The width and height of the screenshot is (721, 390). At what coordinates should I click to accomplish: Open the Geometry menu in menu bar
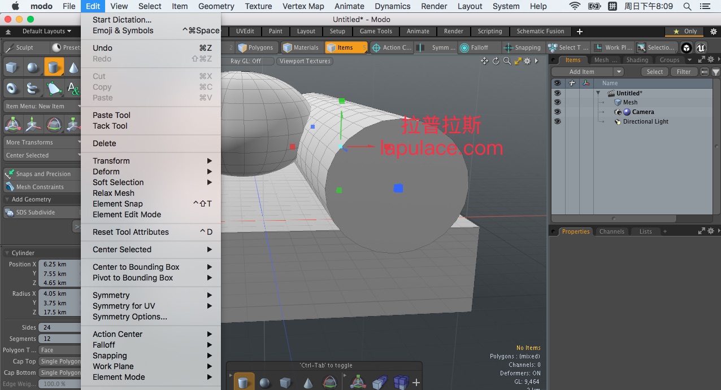point(216,6)
